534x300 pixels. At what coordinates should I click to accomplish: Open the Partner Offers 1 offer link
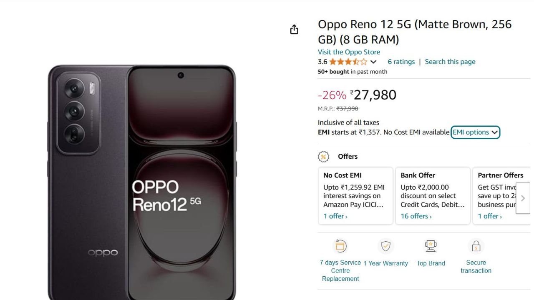[487, 216]
